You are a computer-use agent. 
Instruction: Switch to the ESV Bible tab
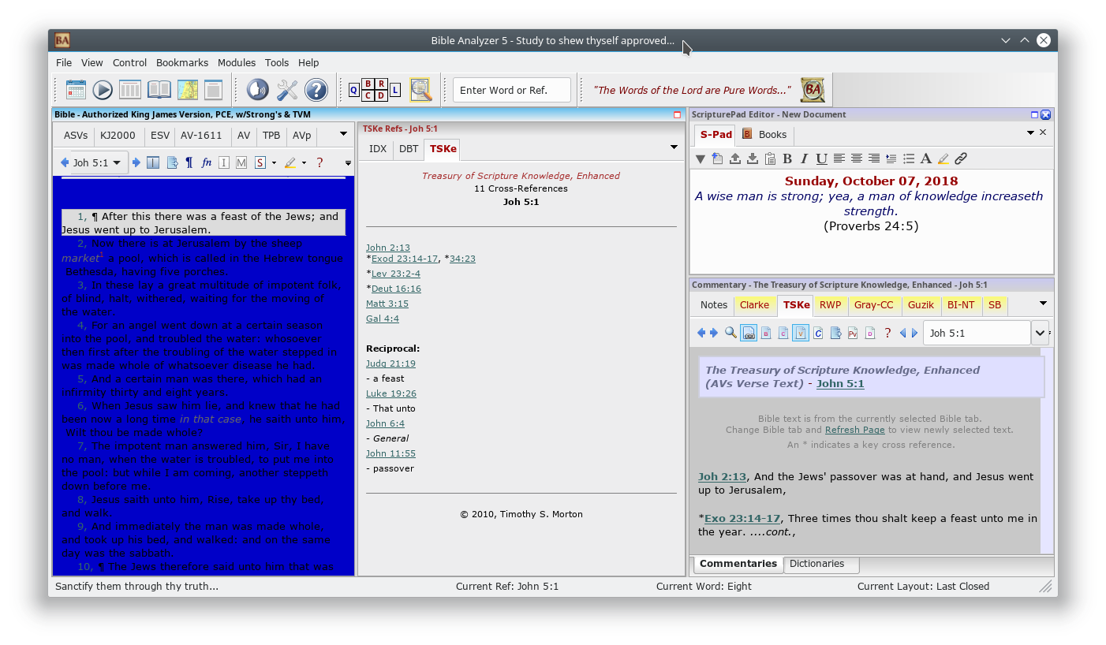click(x=160, y=135)
